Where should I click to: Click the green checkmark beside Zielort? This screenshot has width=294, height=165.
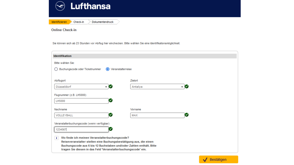187,86
